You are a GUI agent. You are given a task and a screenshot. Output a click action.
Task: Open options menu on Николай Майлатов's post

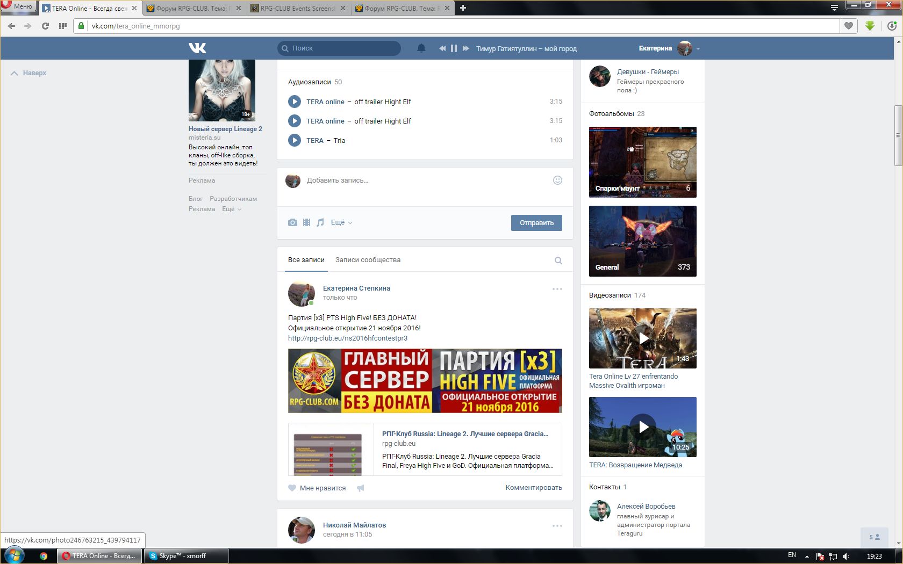[557, 526]
